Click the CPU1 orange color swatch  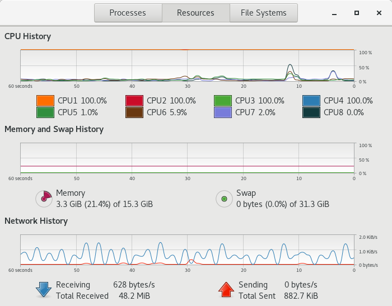pos(45,101)
